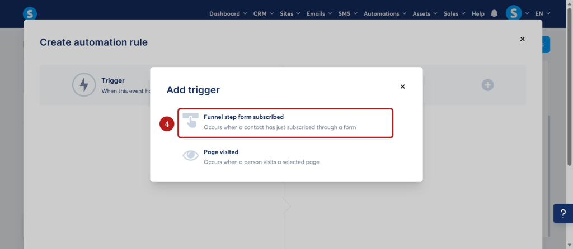
Task: Select Funnel step form subscribed trigger
Action: 285,123
